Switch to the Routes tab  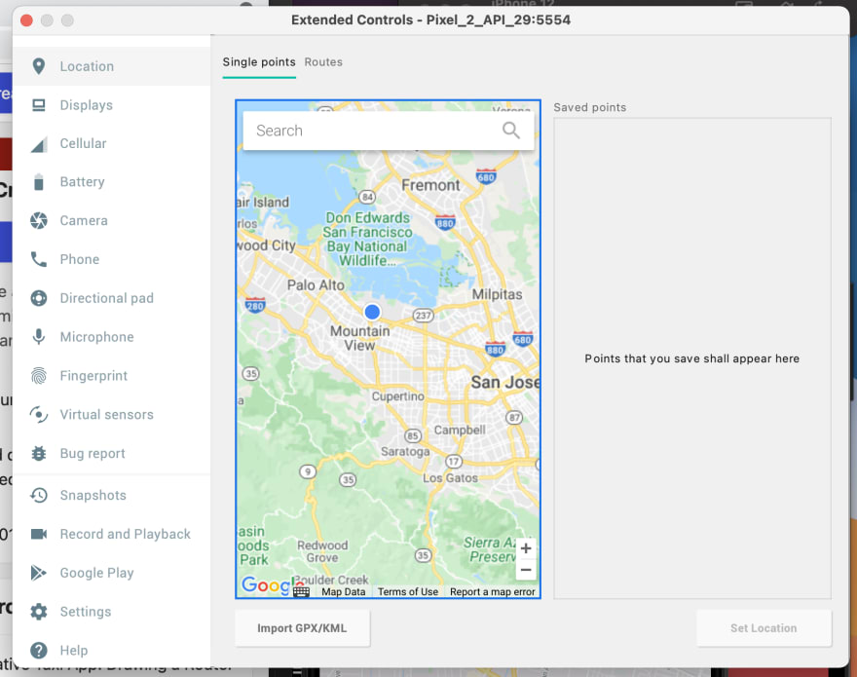[x=323, y=62]
